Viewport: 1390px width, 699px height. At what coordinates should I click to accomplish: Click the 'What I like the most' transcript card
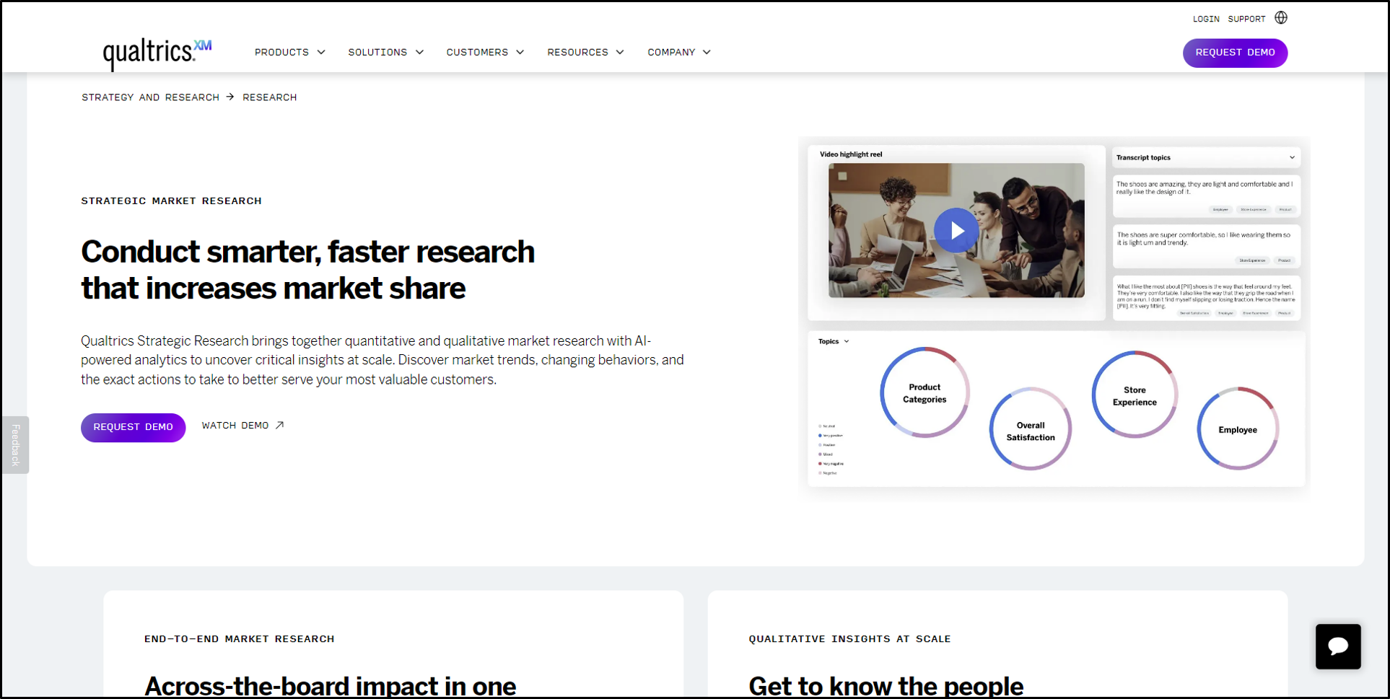coord(1206,298)
